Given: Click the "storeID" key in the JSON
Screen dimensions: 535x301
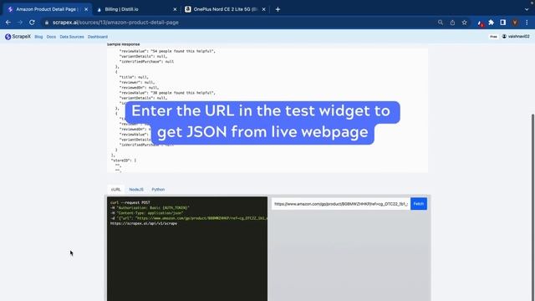Looking at the screenshot, I should tap(120, 161).
